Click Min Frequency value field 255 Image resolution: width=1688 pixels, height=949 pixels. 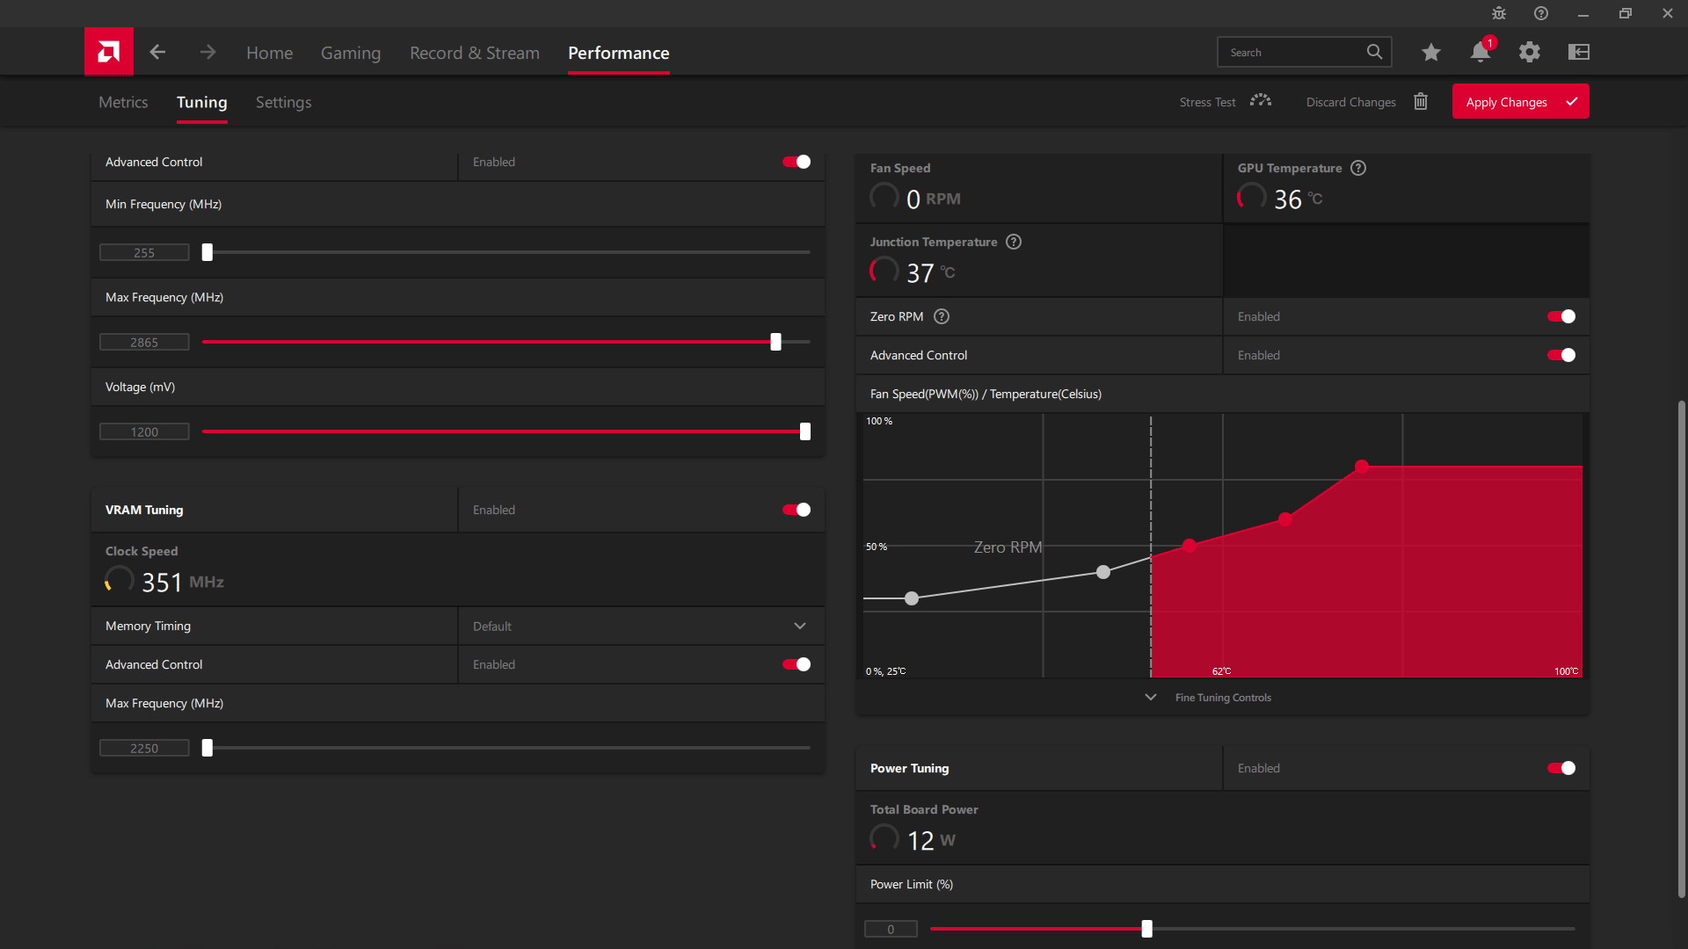tap(144, 252)
